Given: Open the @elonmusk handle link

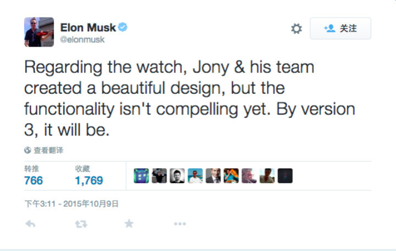Looking at the screenshot, I should coord(82,40).
